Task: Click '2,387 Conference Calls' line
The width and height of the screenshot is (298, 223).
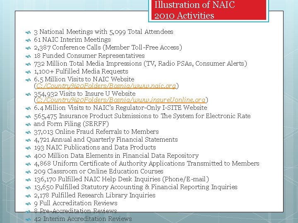Action: point(108,47)
